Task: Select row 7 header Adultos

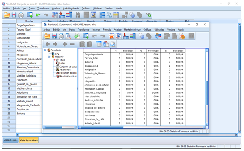Action: (x=9, y=50)
